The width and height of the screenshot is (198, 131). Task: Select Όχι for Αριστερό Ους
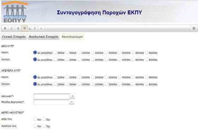coord(44,126)
